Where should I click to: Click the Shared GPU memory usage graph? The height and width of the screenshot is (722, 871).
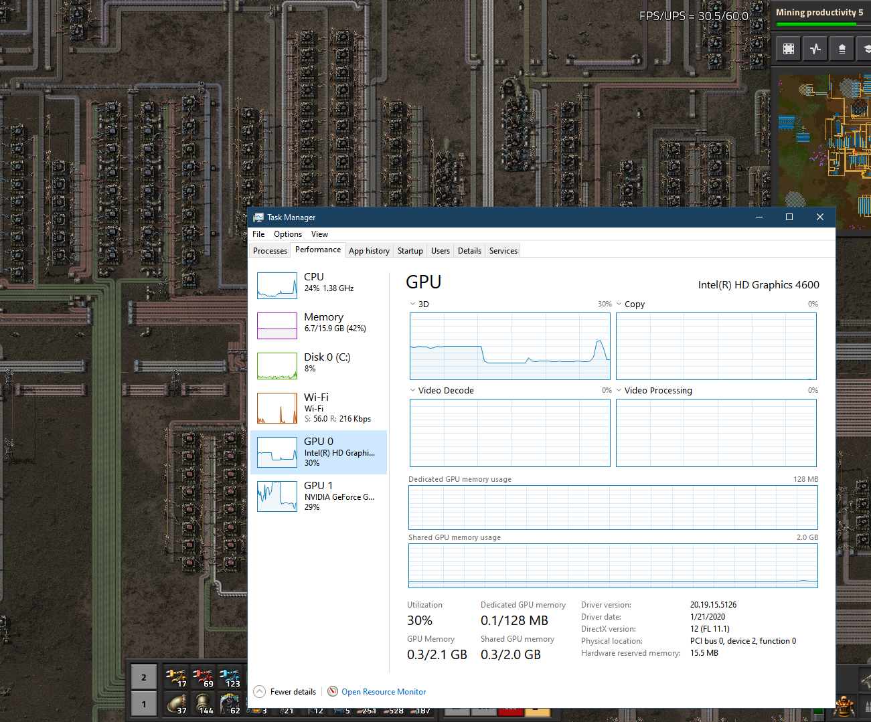[x=613, y=565]
